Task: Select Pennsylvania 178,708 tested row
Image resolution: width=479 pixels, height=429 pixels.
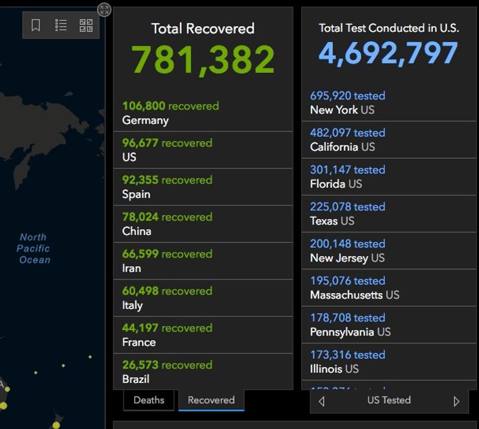Action: pos(389,324)
